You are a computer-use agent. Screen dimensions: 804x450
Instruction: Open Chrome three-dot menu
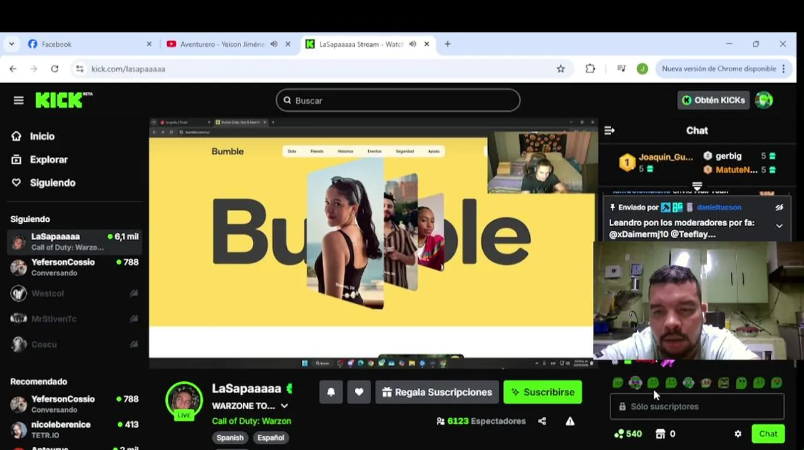783,69
